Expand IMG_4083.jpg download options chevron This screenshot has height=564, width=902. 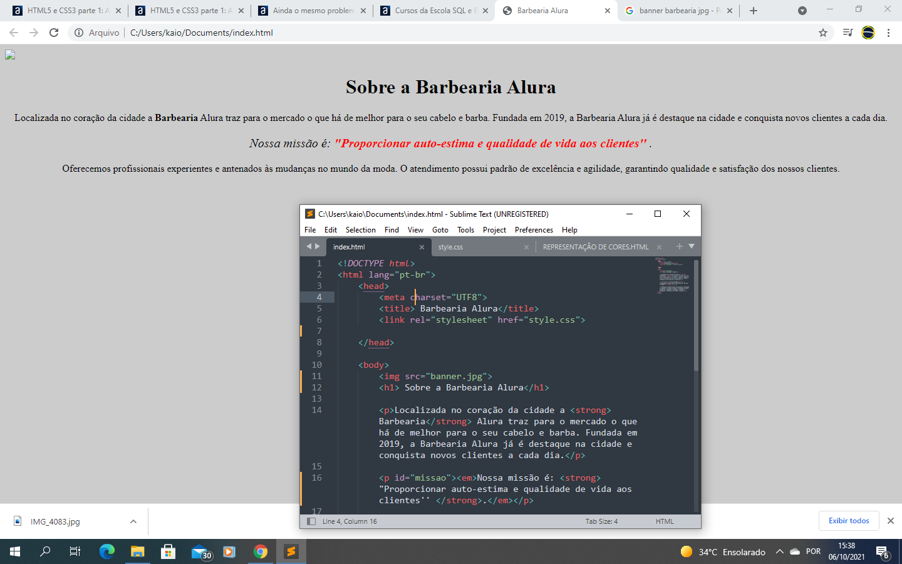(x=133, y=521)
